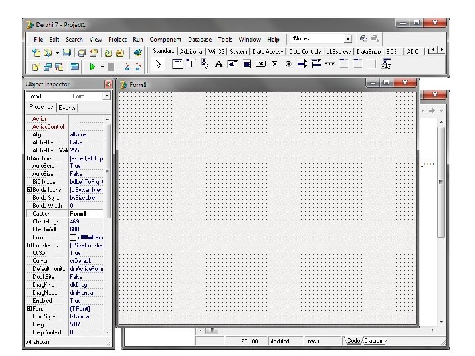The height and width of the screenshot is (356, 475).
Task: Expand the BorderIcons property
Action: (x=30, y=189)
